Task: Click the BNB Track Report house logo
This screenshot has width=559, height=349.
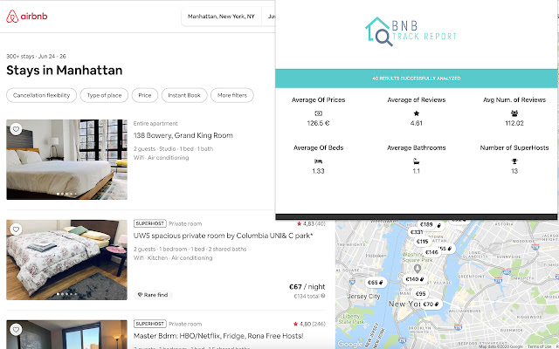Action: (378, 31)
